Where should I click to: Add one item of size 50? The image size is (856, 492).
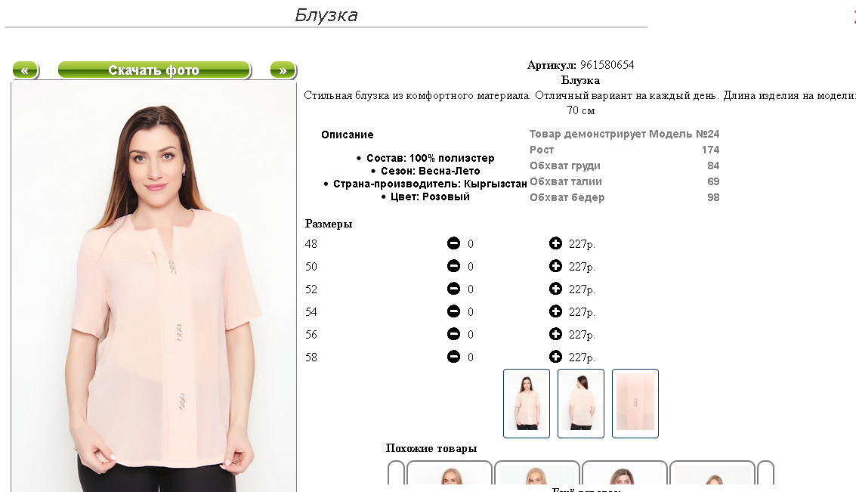point(555,266)
